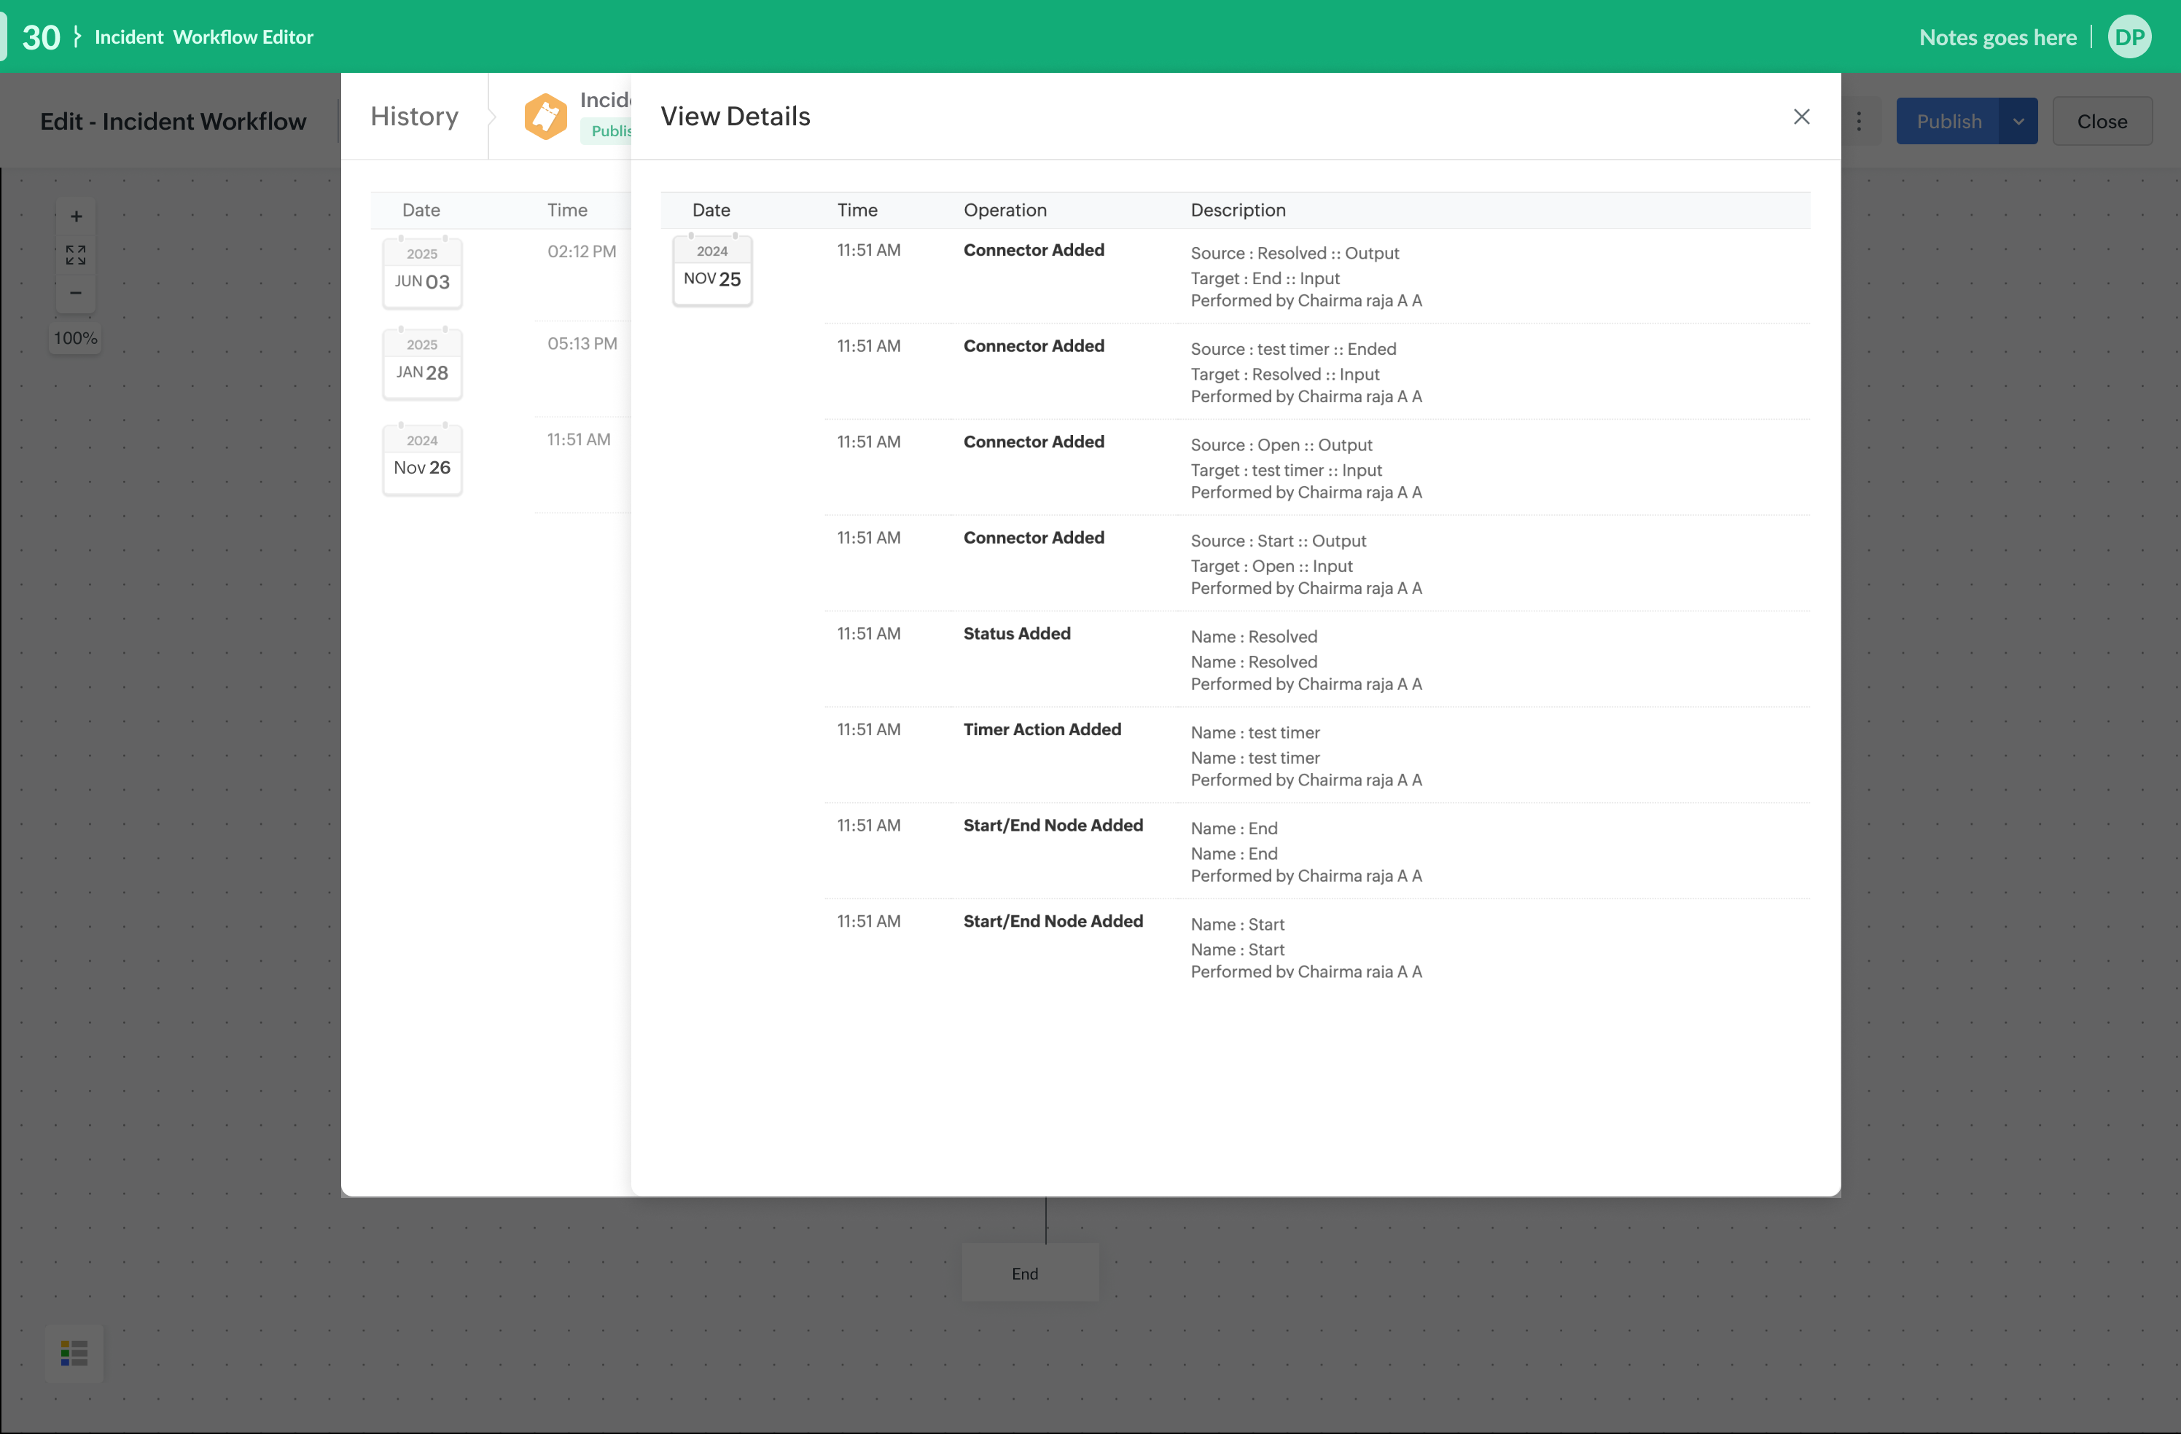Screen dimensions: 2181x1434
Task: Open the three-dot more options menu
Action: click(1858, 121)
